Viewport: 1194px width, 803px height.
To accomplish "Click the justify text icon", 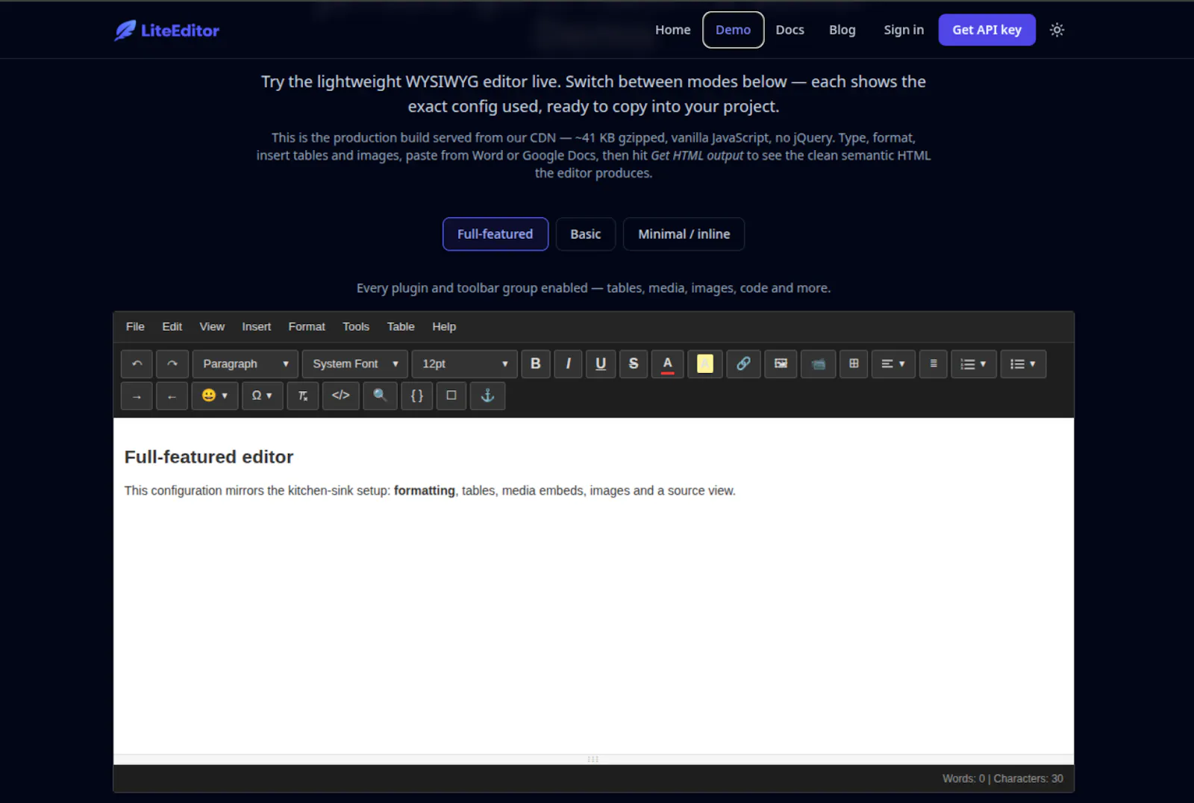I will (934, 364).
